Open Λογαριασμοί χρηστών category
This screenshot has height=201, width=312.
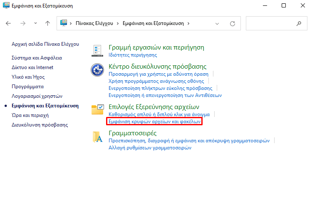[37, 96]
